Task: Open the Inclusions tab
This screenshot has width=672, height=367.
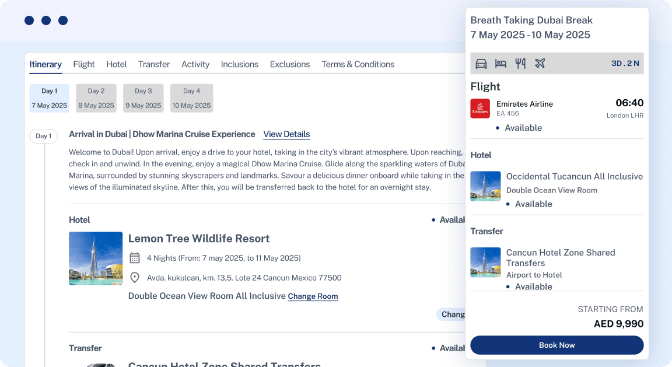Action: pos(239,64)
